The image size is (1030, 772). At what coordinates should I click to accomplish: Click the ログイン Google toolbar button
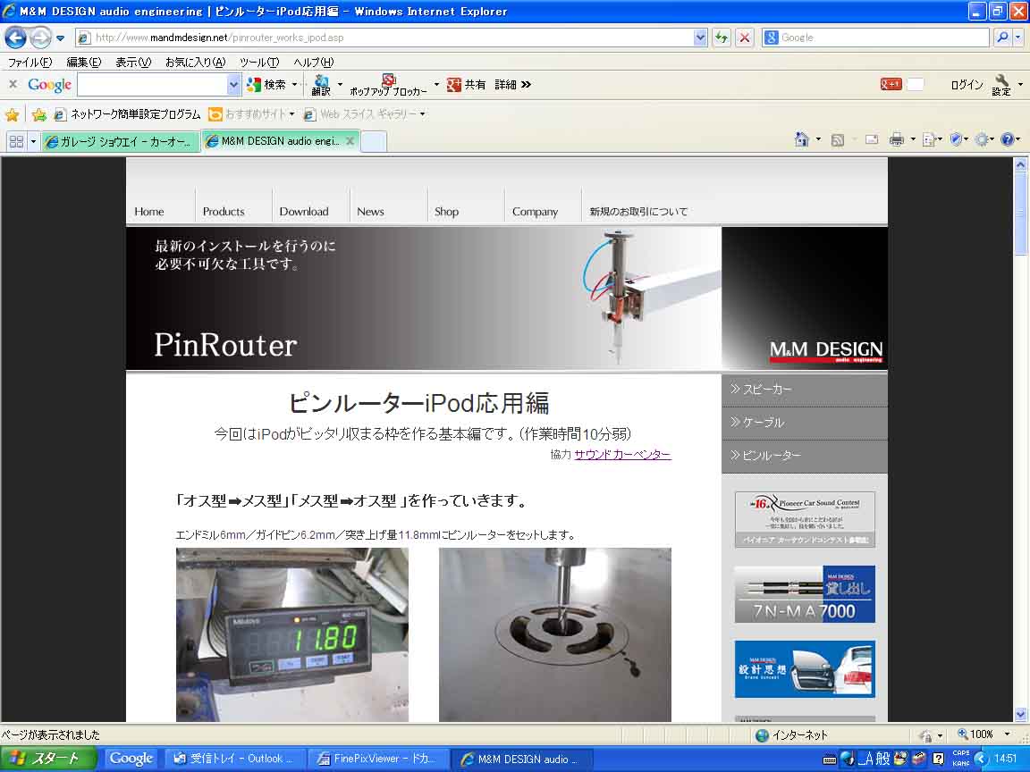click(x=967, y=85)
